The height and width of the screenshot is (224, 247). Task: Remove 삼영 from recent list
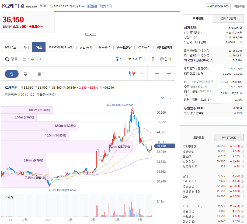click(242, 176)
